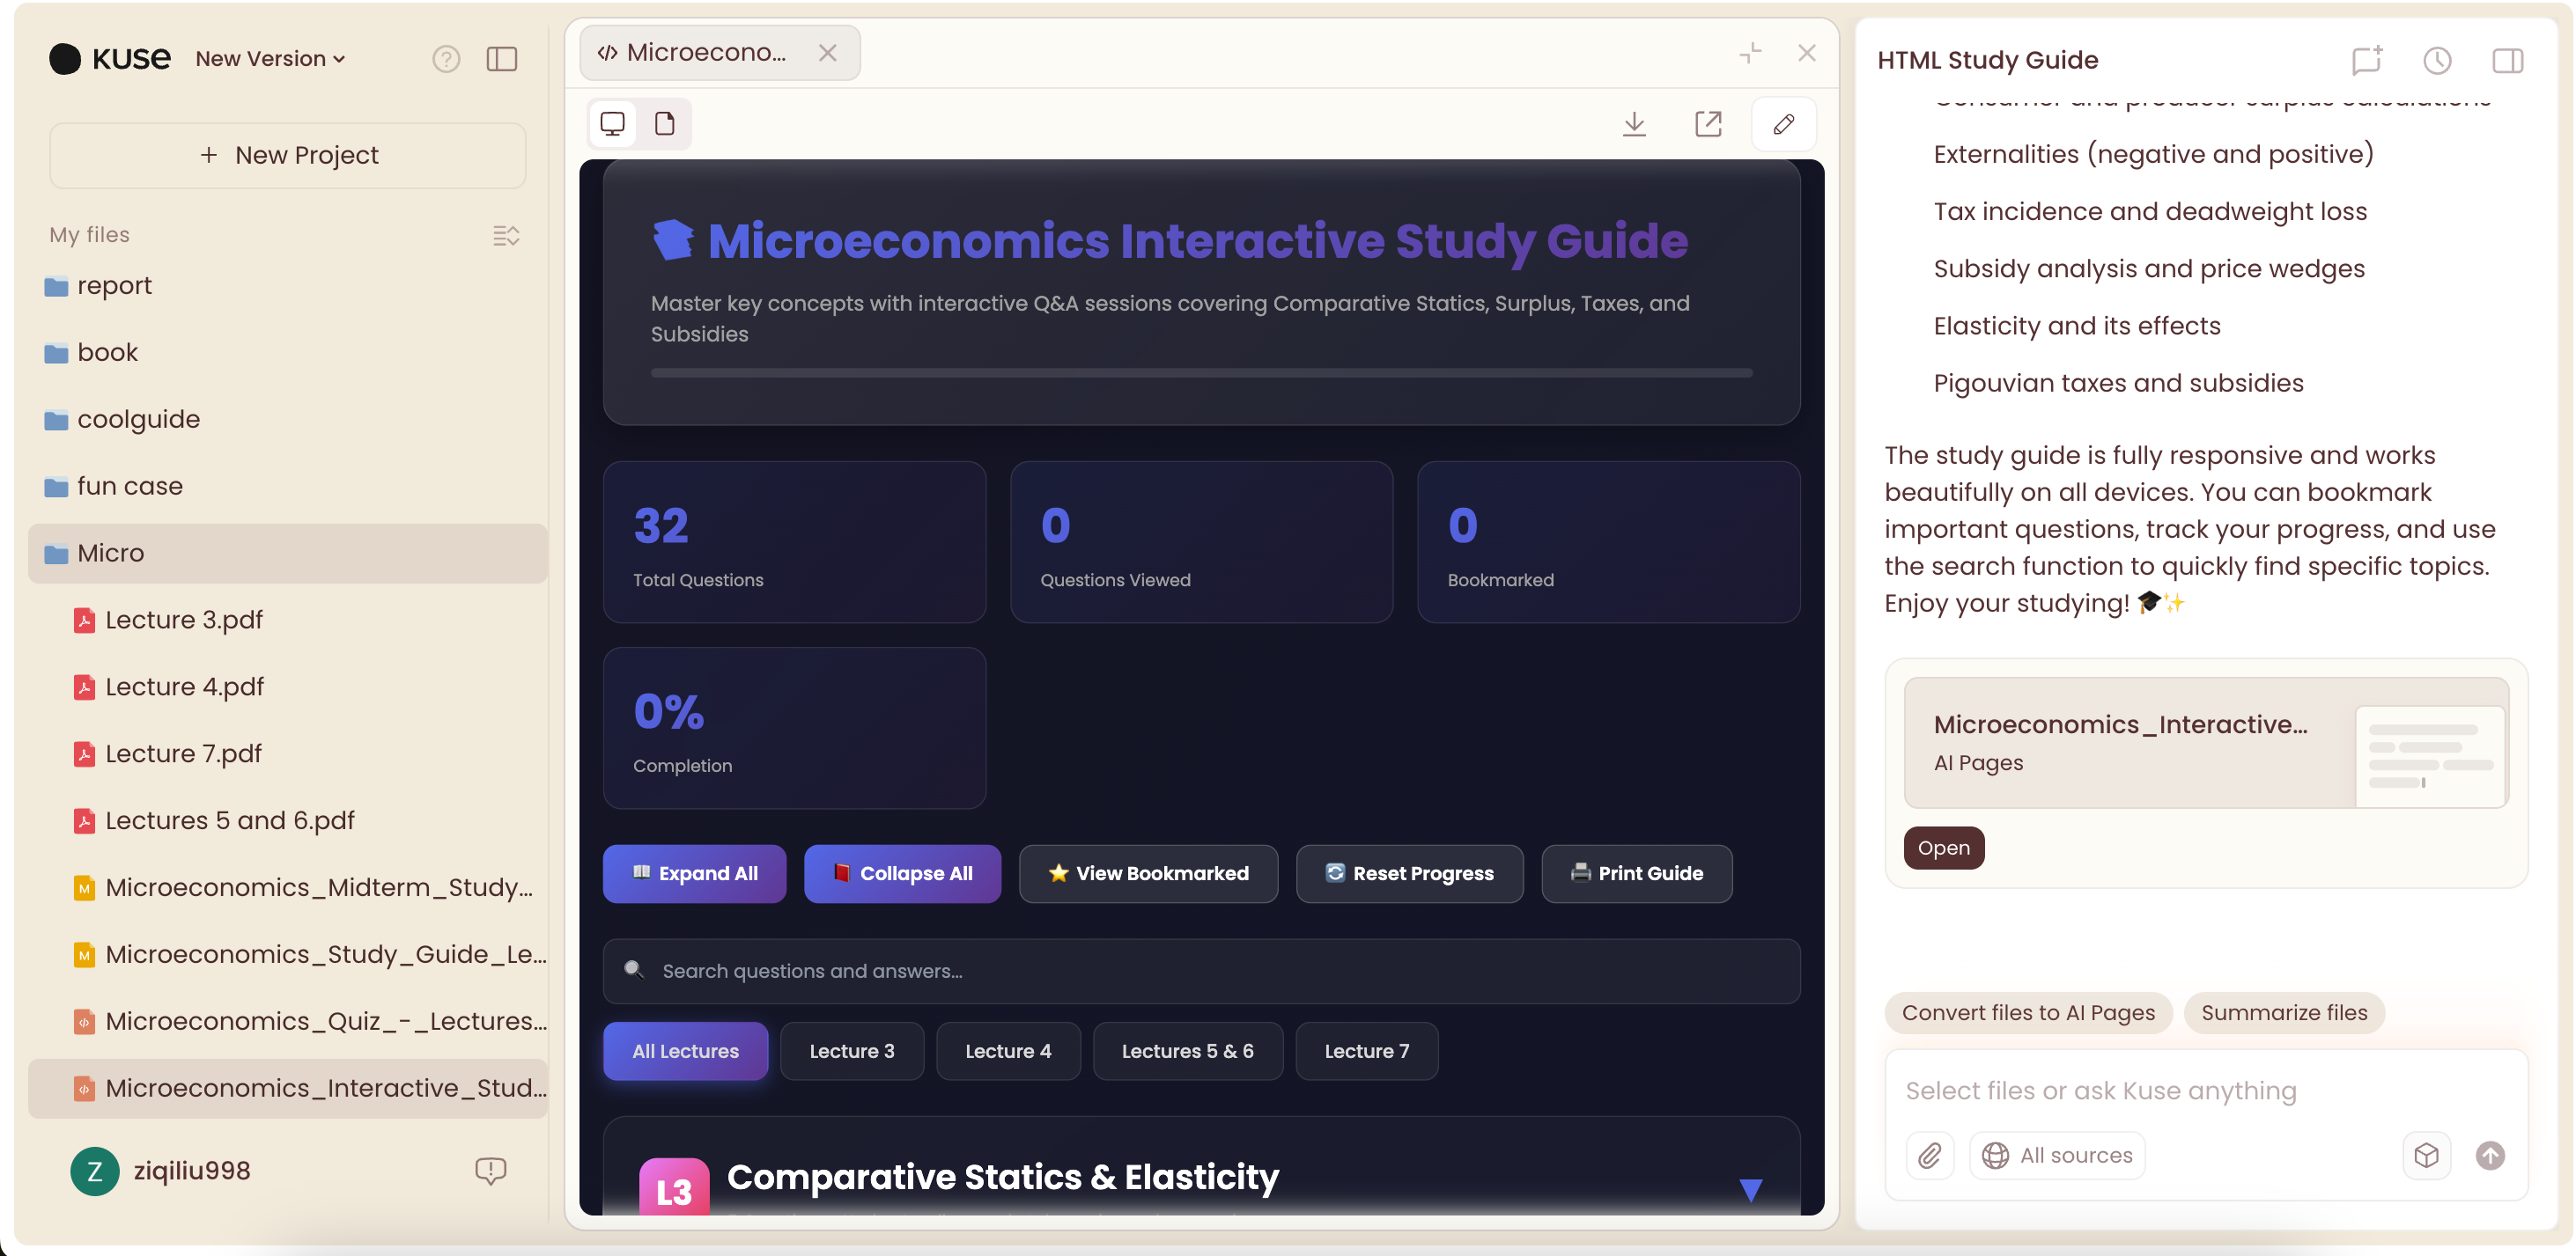Image resolution: width=2576 pixels, height=1256 pixels.
Task: Switch to the All Lectures tab
Action: click(x=685, y=1050)
